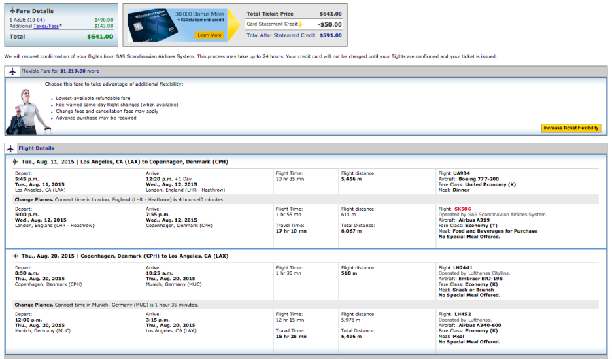This screenshot has height=359, width=612.
Task: Click the 7:55 p.m. Copenhagen arrival time
Action: coord(157,215)
